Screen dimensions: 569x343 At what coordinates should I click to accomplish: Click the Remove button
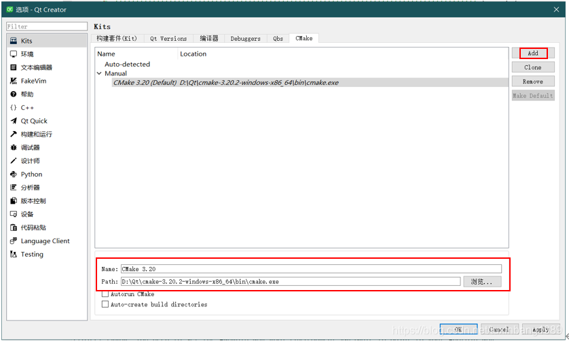coord(533,82)
